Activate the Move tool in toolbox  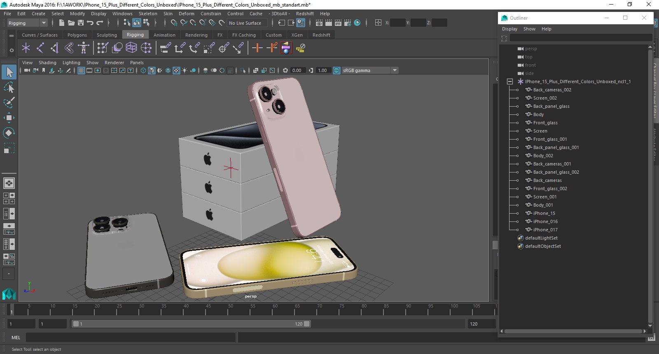(x=9, y=118)
